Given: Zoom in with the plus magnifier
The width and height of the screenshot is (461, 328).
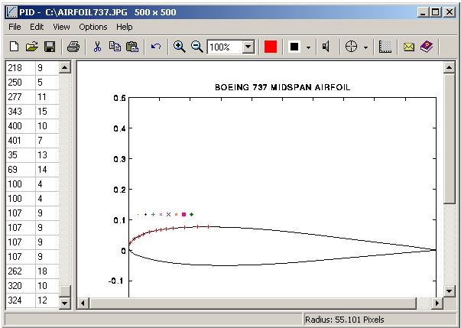Looking at the screenshot, I should pos(180,47).
